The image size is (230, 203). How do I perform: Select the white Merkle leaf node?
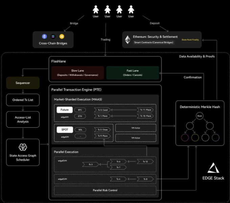(205, 138)
